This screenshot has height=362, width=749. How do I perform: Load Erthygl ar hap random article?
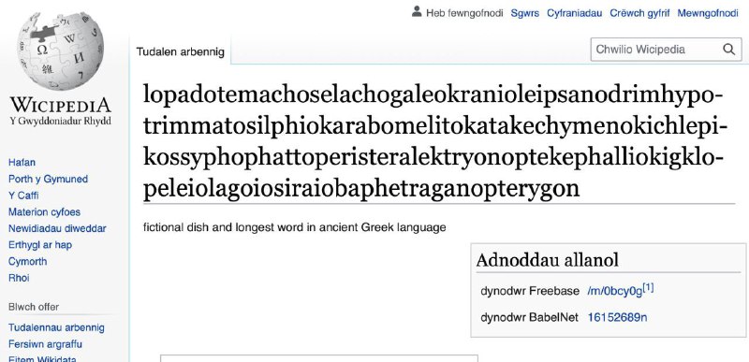tap(40, 245)
